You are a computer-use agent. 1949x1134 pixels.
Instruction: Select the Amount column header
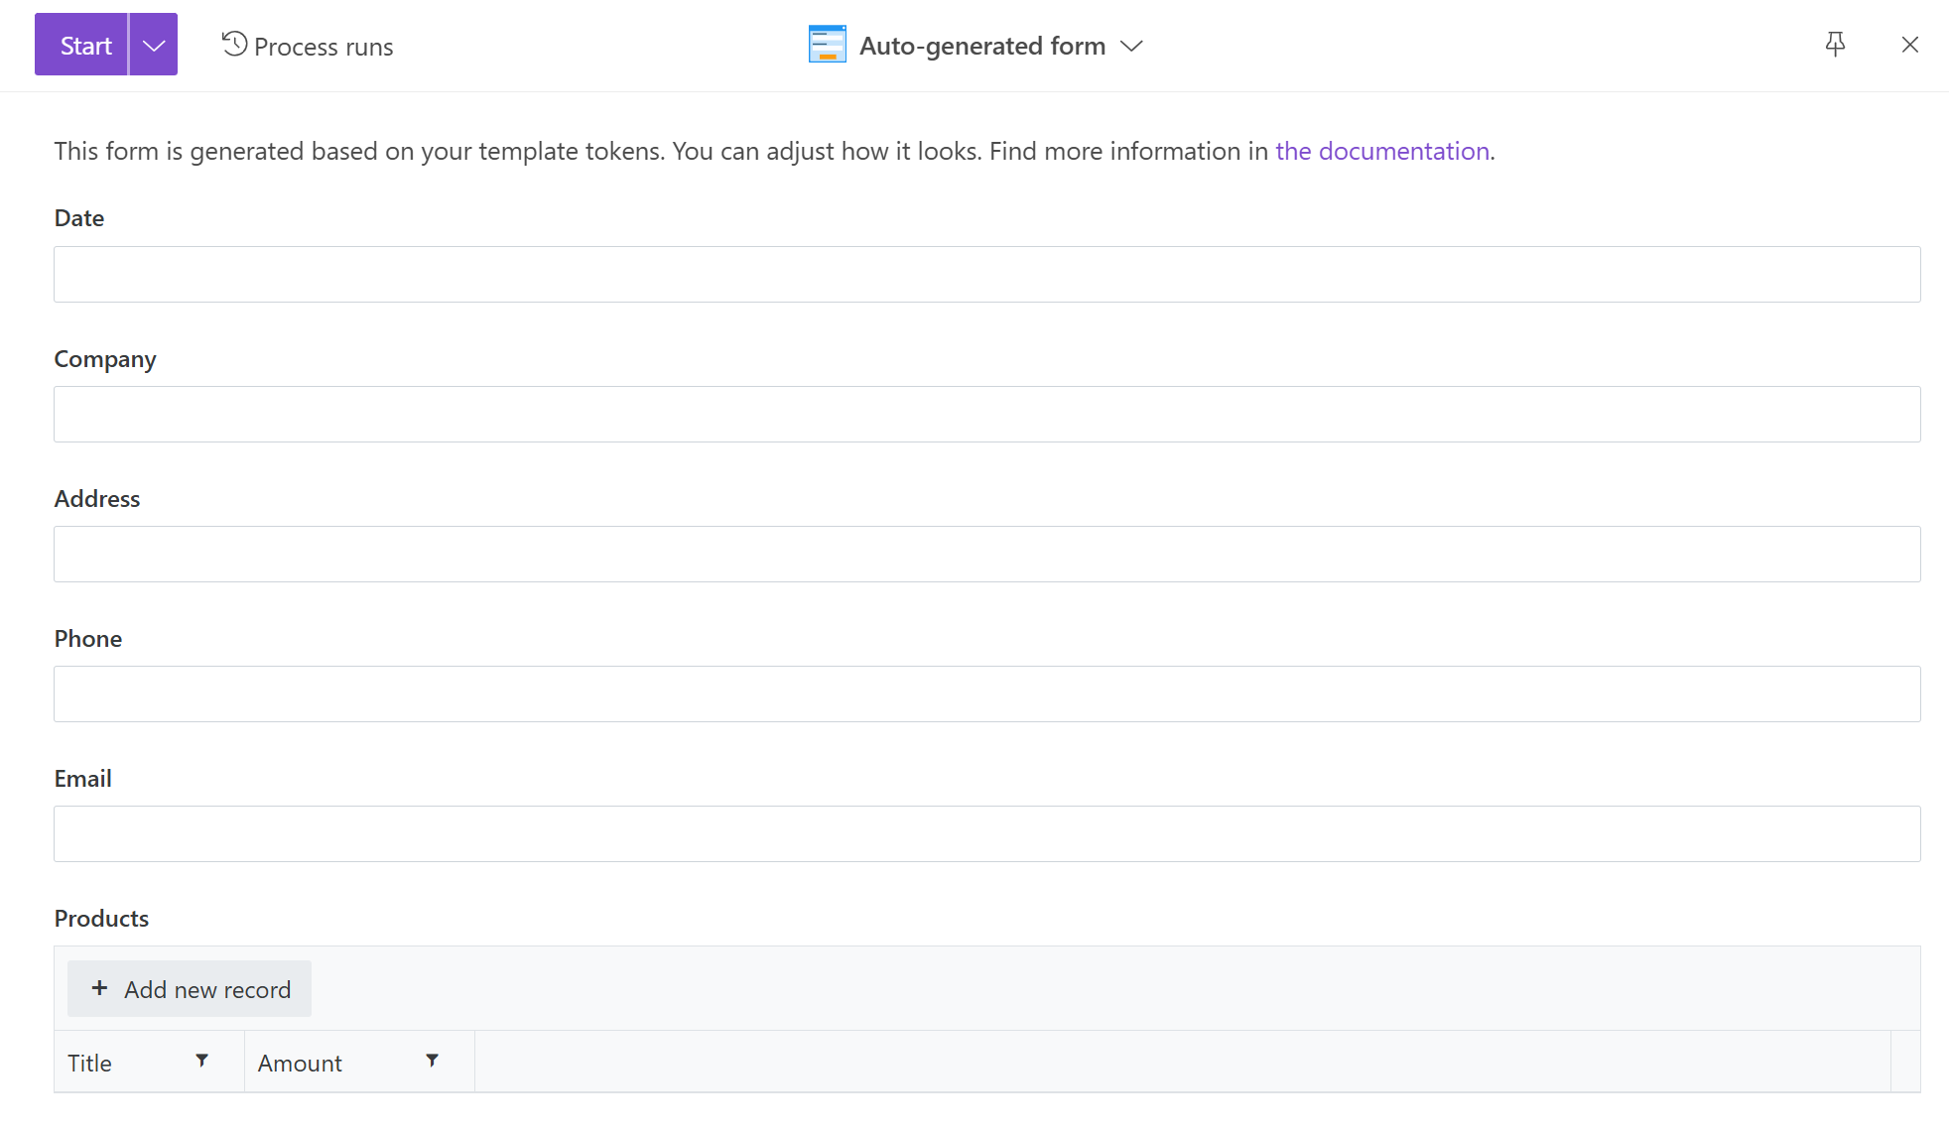[x=299, y=1062]
